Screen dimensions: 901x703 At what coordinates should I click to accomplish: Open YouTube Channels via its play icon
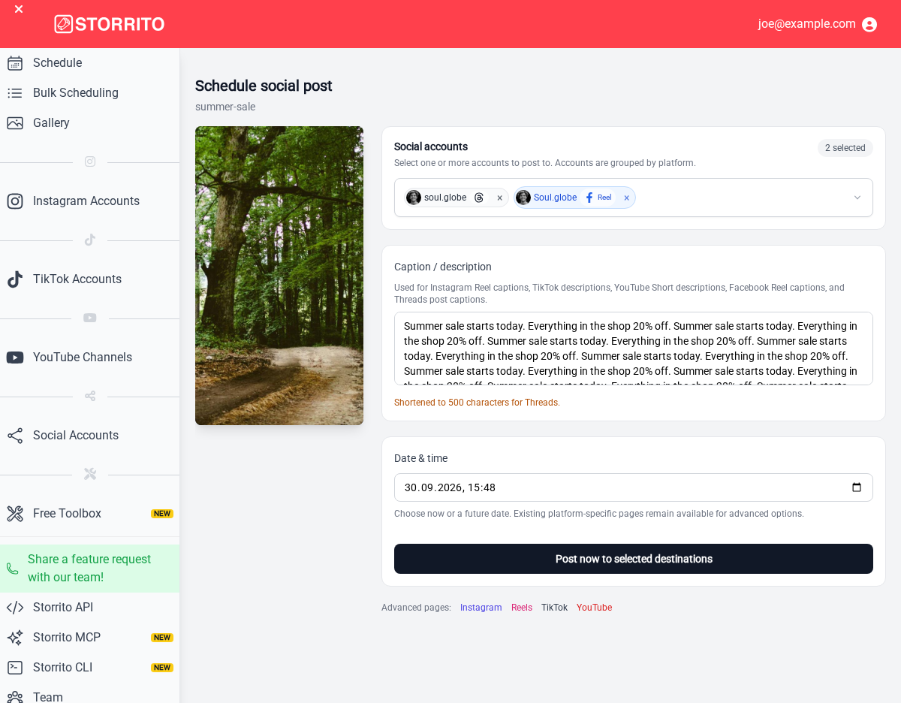coord(15,358)
